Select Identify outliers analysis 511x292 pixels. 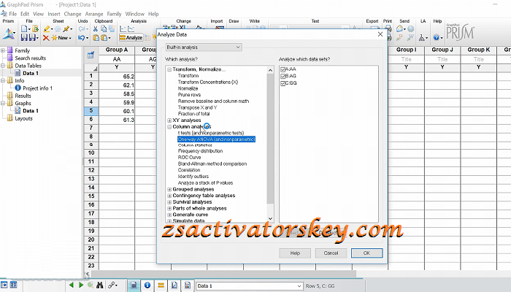click(193, 177)
